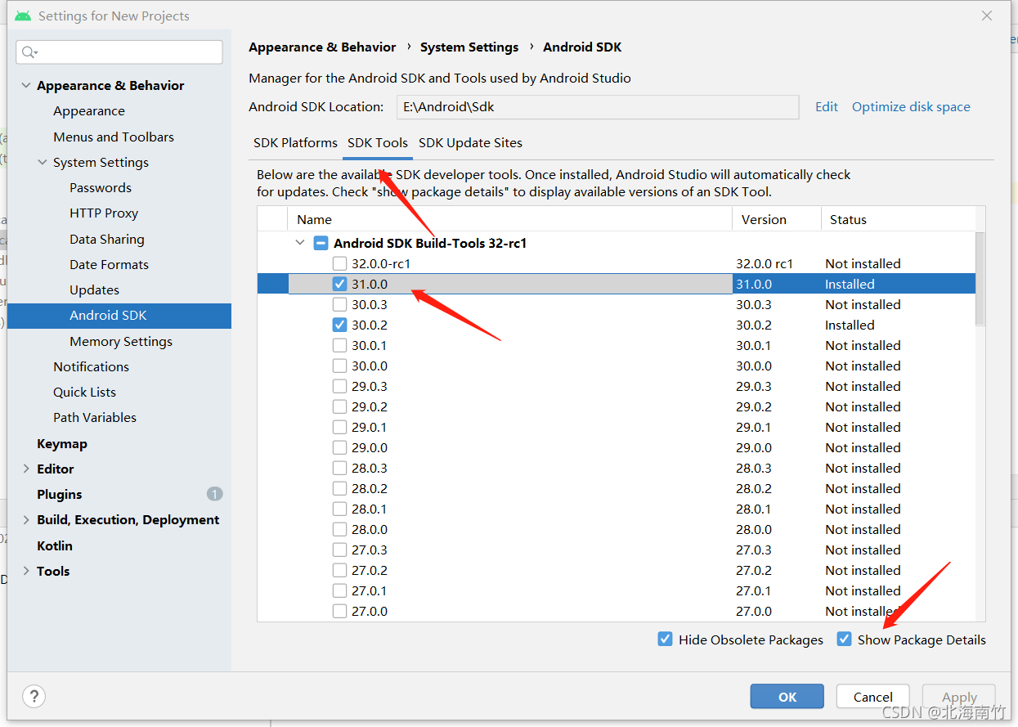Check the 32.0.0-rc1 build tools checkbox
The image size is (1018, 727).
[339, 263]
